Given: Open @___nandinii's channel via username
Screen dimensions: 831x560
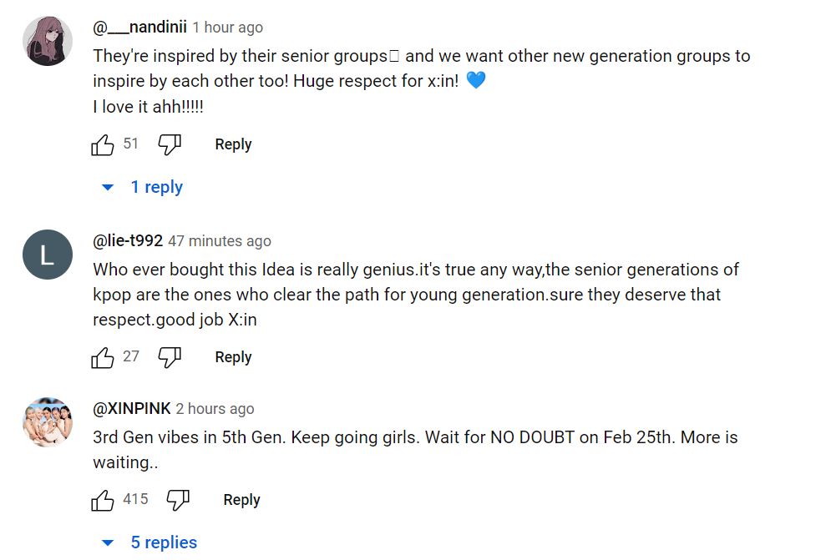Looking at the screenshot, I should tap(139, 28).
